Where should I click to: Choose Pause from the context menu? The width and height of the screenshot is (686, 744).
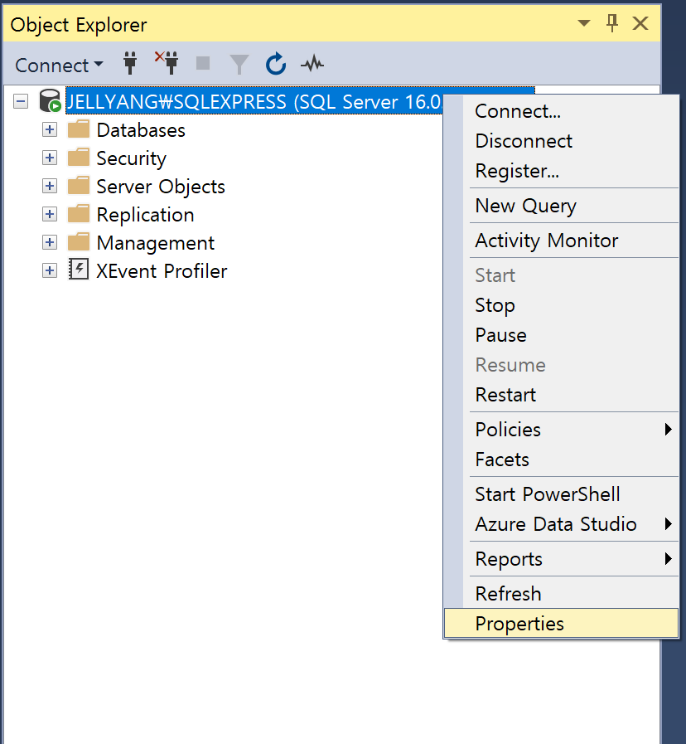pos(562,335)
